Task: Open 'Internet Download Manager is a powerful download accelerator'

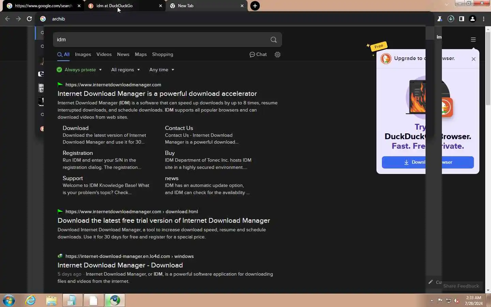Action: (157, 93)
